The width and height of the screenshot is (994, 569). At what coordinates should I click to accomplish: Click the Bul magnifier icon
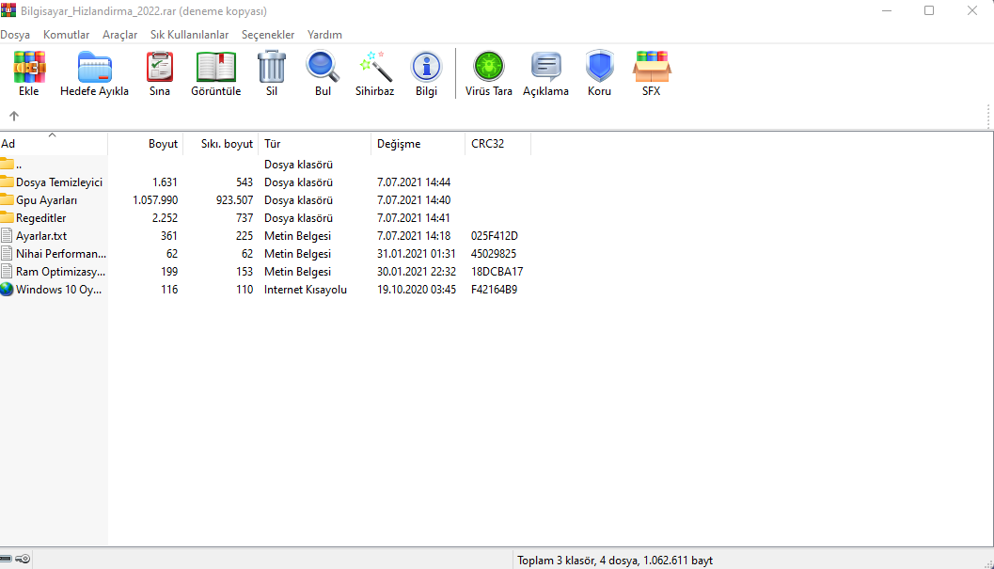[323, 67]
